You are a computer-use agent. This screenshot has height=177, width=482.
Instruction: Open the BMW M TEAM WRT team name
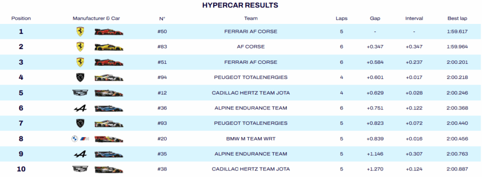[x=251, y=139]
